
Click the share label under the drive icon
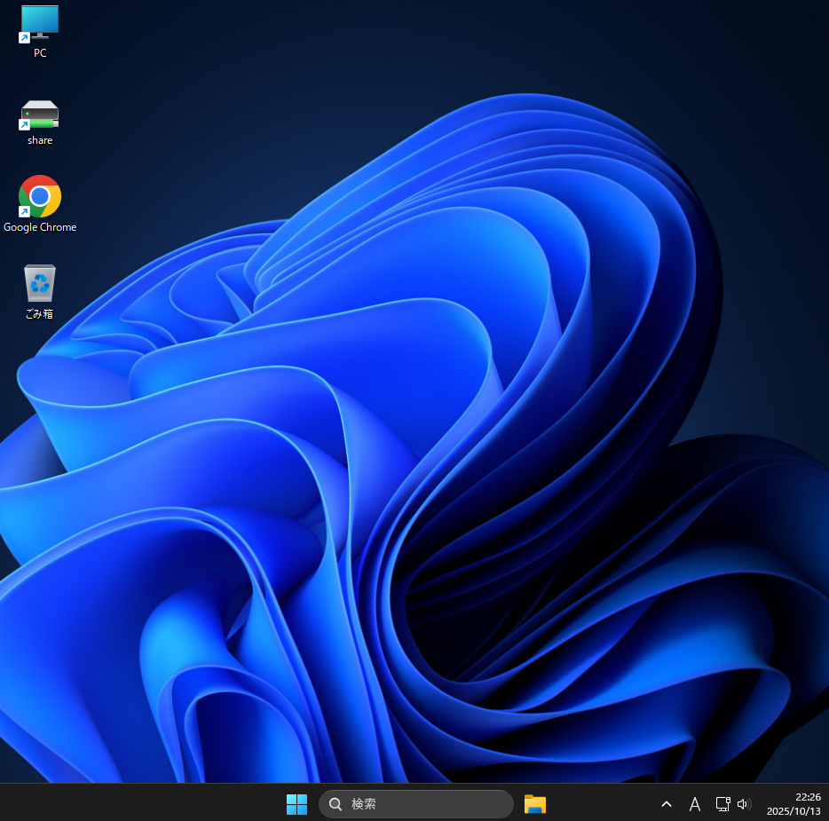pyautogui.click(x=40, y=140)
